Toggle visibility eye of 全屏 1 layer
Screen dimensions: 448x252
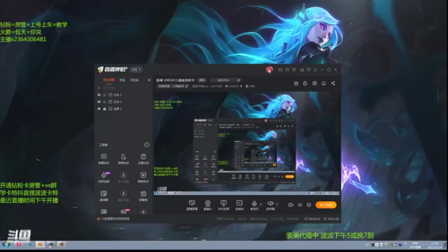(99, 109)
